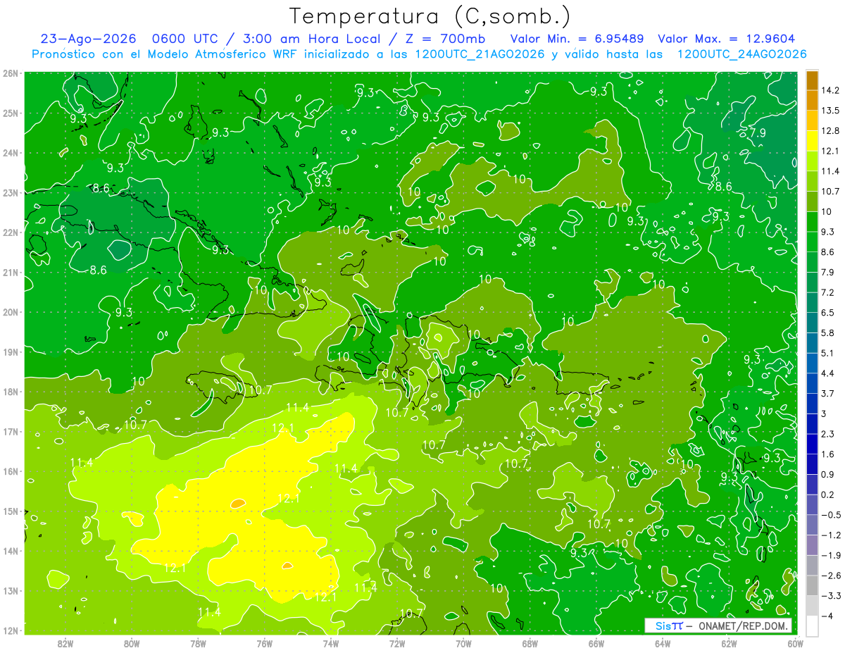The width and height of the screenshot is (845, 653).
Task: Click the 'ONAMET/REP.DOM.' credit label
Action: click(x=742, y=626)
